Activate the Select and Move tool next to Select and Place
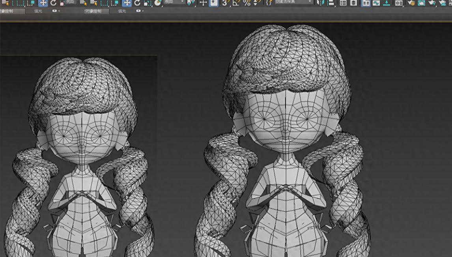 point(127,3)
